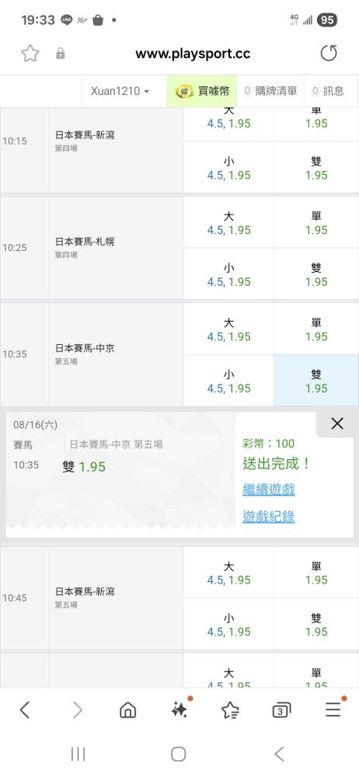
Task: Select 單 1.95 for 新瀉 10:45 race
Action: point(316,573)
